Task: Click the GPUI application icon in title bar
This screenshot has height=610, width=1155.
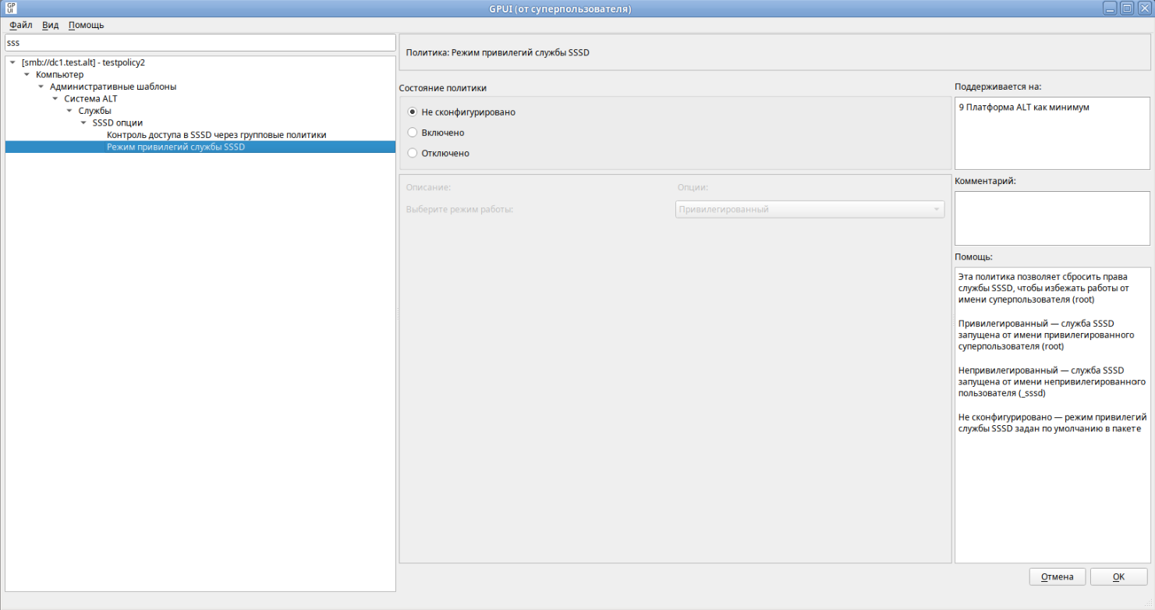Action: 12,9
